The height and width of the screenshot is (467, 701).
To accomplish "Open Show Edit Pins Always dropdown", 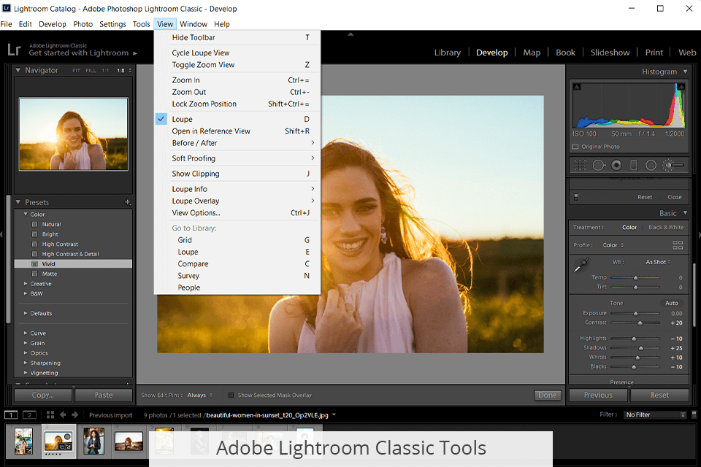I will [200, 395].
